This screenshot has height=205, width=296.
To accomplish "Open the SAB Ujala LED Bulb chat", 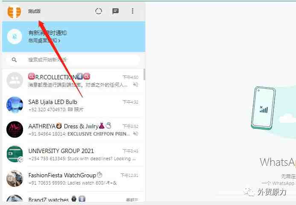I will click(73, 106).
